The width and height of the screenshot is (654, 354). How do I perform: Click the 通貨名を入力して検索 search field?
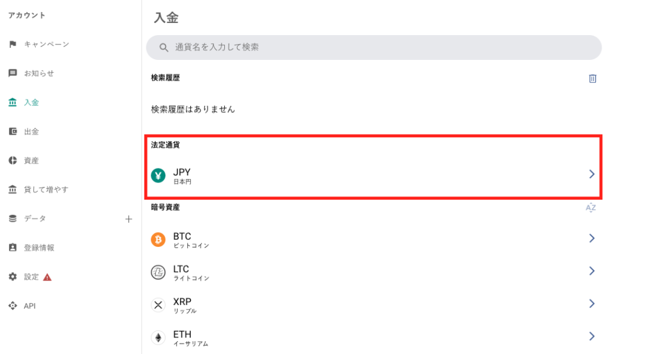coord(374,47)
